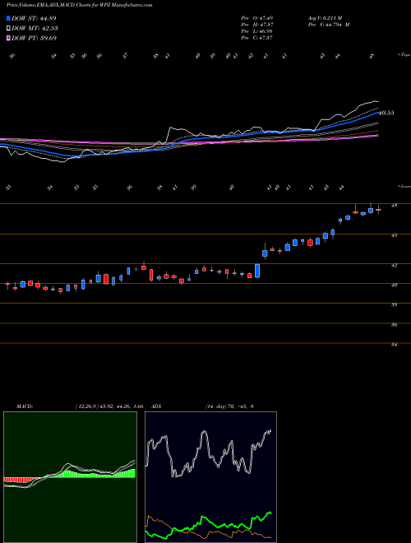Click the 'Pre O: 47.49' open value

click(x=257, y=18)
